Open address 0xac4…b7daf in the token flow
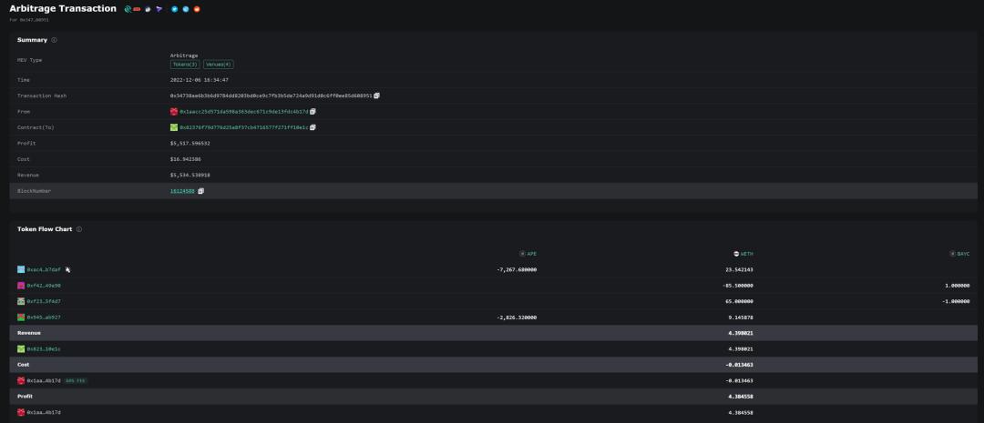This screenshot has width=984, height=423. click(43, 270)
